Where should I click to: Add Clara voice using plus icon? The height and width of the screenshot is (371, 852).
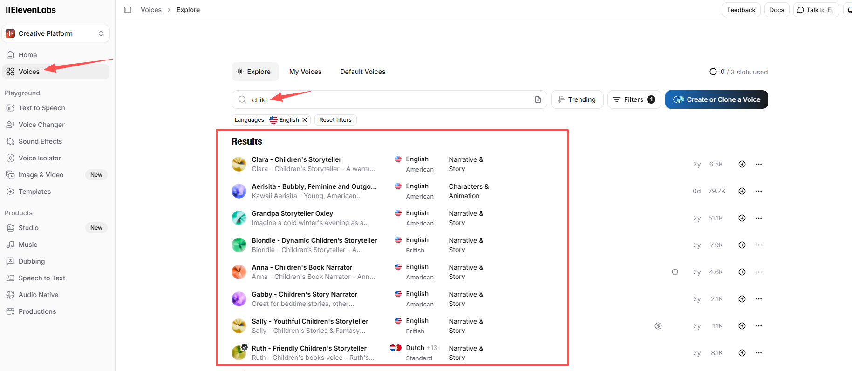tap(742, 164)
